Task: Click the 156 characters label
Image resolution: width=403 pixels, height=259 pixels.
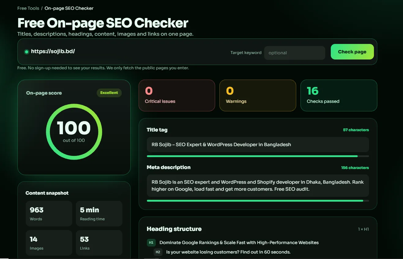Action: tap(355, 168)
